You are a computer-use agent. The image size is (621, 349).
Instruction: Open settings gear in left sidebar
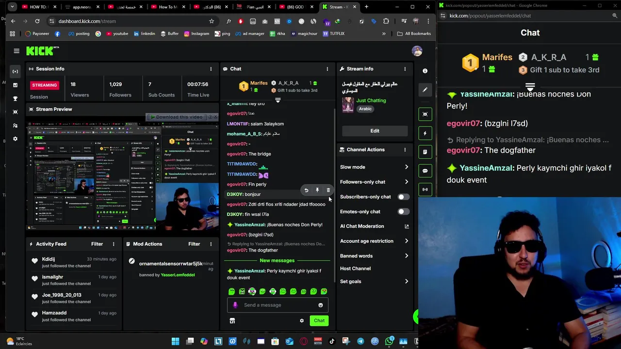tap(15, 139)
